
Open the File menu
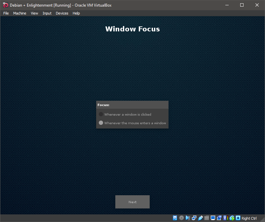point(6,13)
